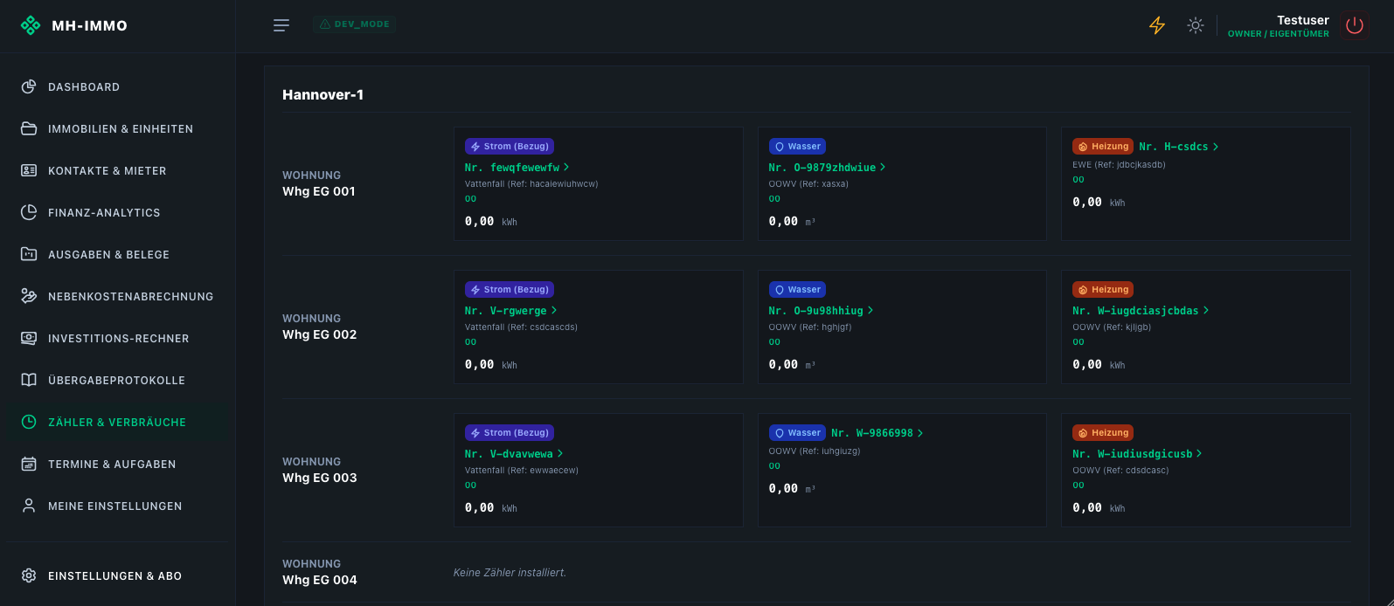The image size is (1394, 606).
Task: Click the Whg EG 004 label
Action: (320, 580)
